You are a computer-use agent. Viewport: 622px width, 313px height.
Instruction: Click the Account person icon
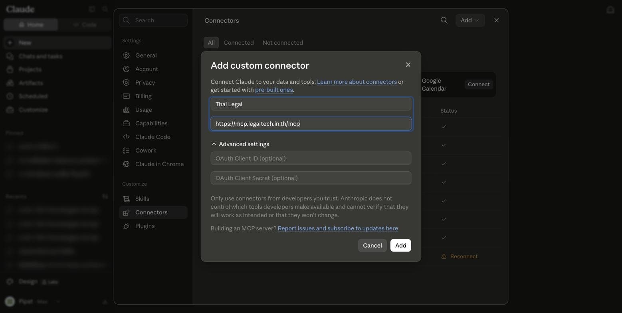tap(126, 69)
